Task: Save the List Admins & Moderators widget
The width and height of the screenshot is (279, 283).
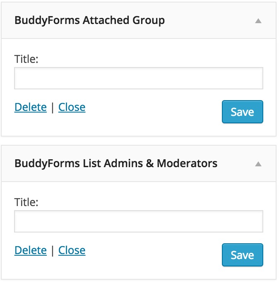Action: pos(243,255)
